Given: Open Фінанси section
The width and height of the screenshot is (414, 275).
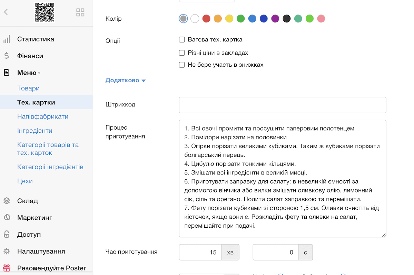Looking at the screenshot, I should click(30, 56).
